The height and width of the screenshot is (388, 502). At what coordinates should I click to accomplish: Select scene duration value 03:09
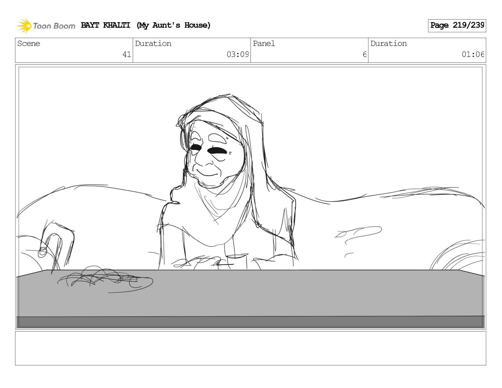click(238, 54)
